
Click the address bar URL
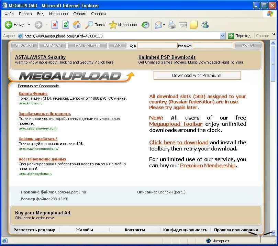pos(64,36)
